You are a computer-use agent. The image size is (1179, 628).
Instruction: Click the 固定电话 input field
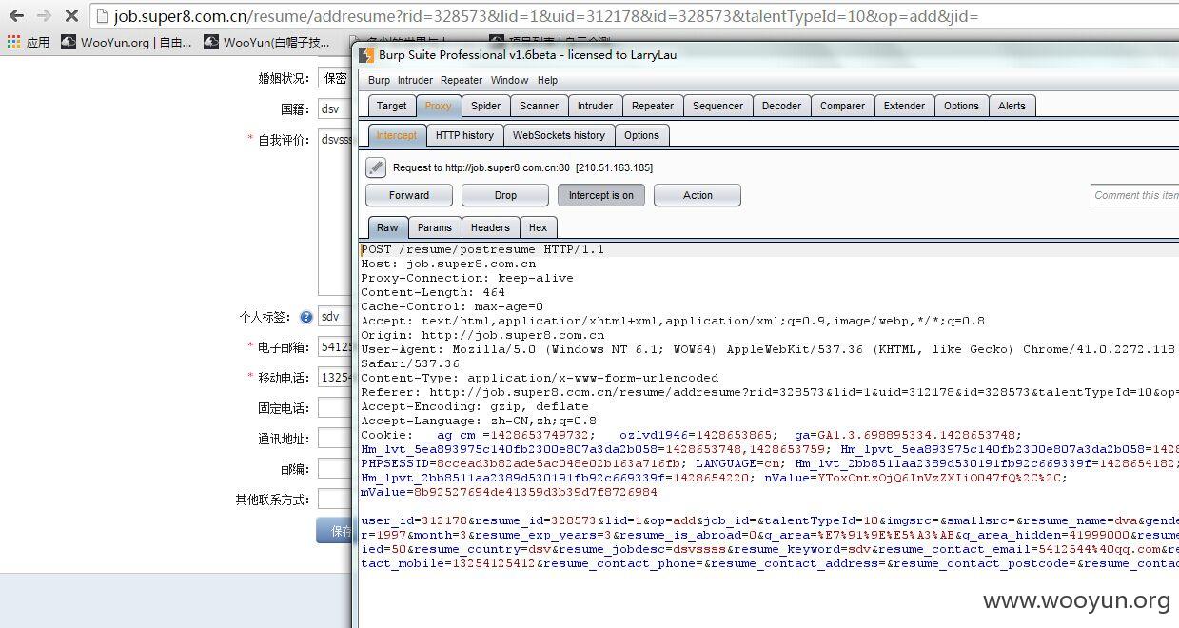pos(335,407)
